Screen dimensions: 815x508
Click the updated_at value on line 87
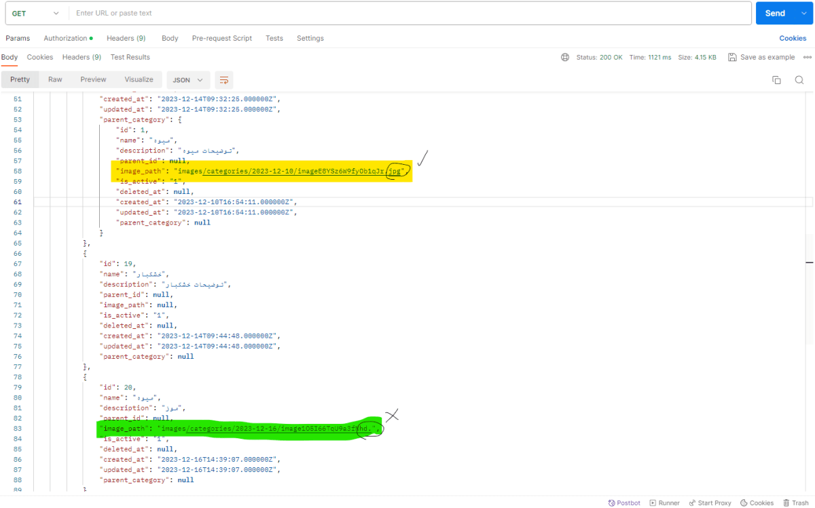coord(217,469)
